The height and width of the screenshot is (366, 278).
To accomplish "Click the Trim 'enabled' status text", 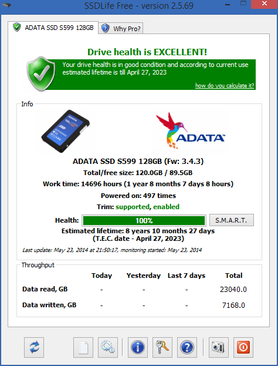I will 166,207.
